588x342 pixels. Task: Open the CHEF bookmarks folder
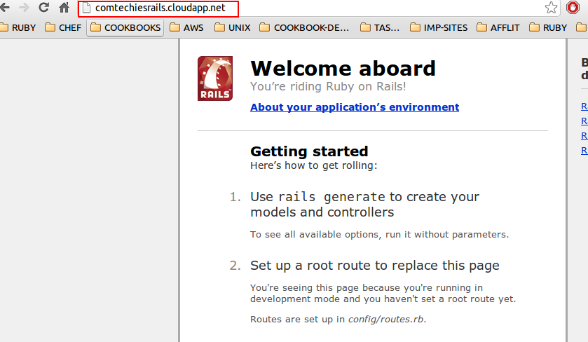pos(63,28)
